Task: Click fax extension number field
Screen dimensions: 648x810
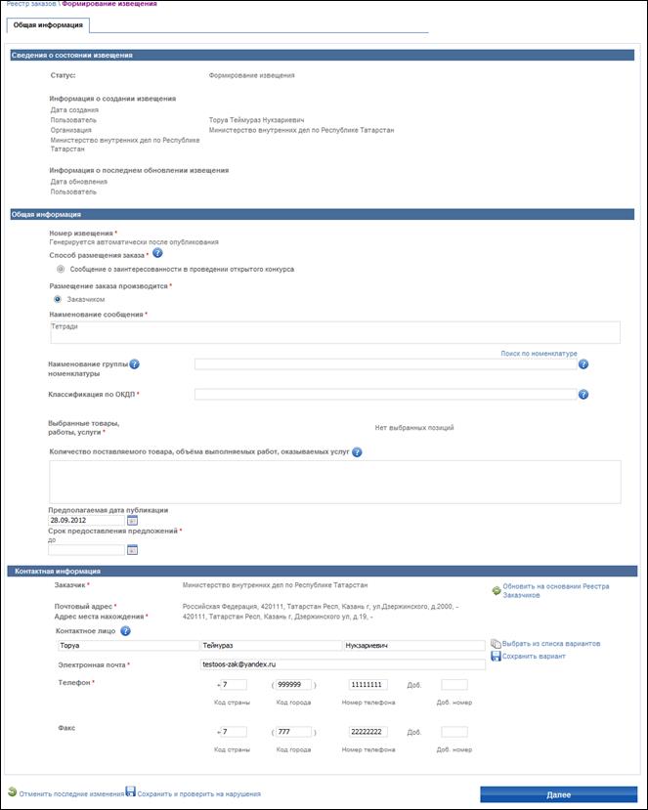Action: click(454, 732)
